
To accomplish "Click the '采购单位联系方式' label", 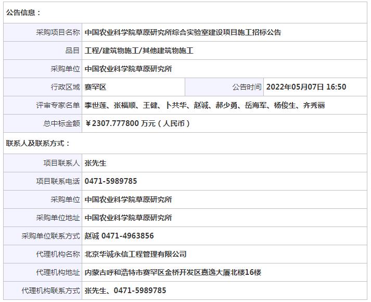I will click(50, 236).
